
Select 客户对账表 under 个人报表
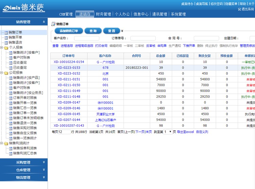point(21,58)
